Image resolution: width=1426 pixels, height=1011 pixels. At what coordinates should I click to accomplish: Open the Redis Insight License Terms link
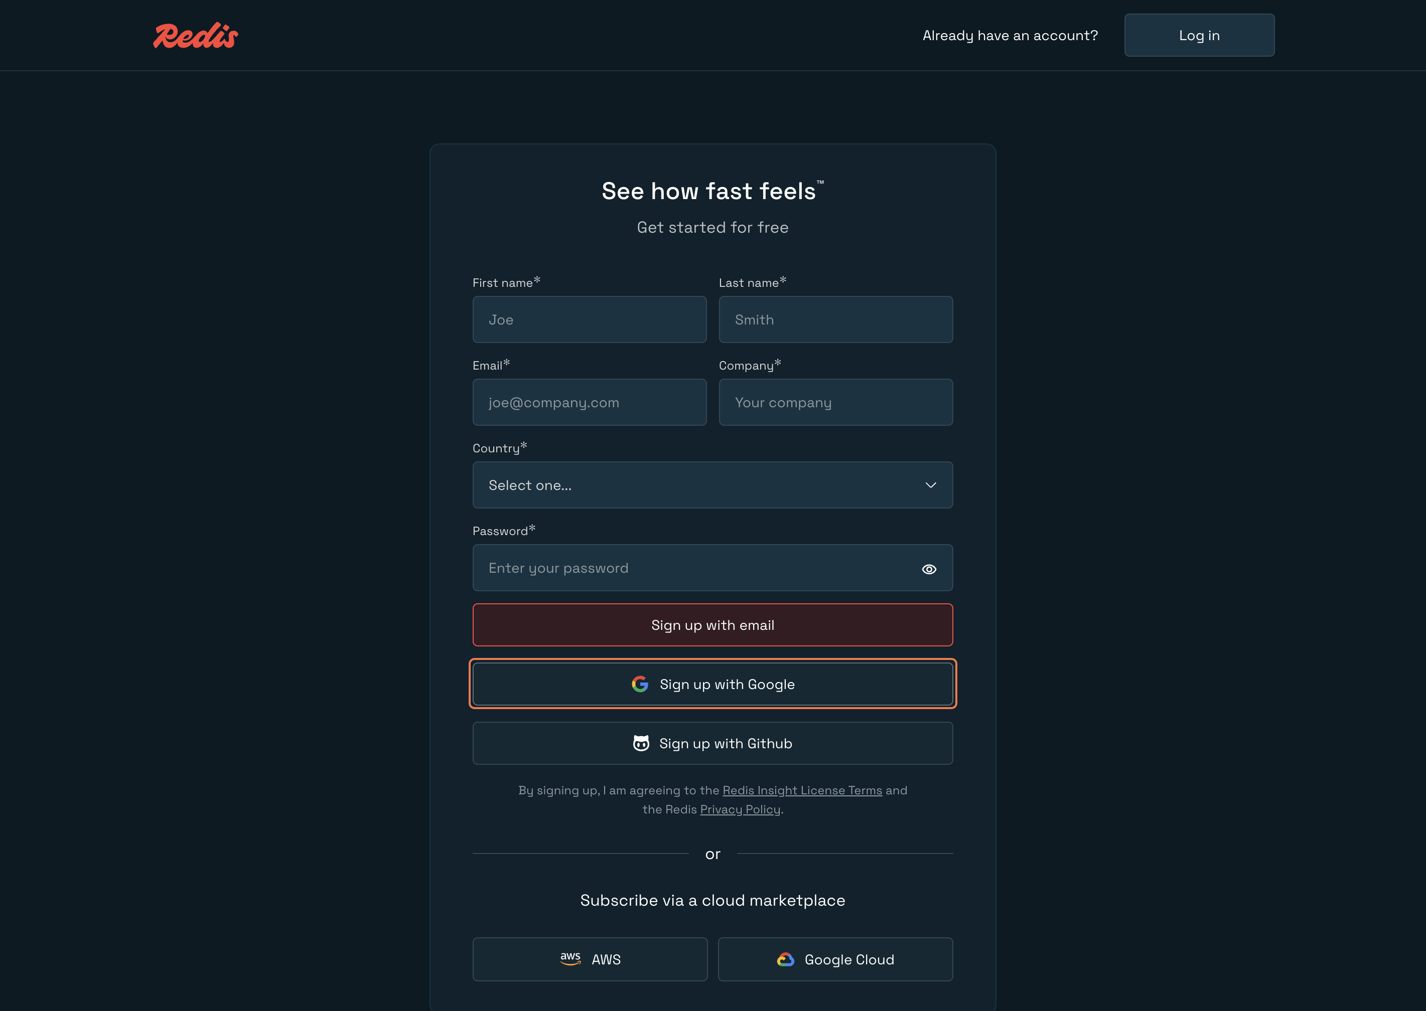(802, 790)
